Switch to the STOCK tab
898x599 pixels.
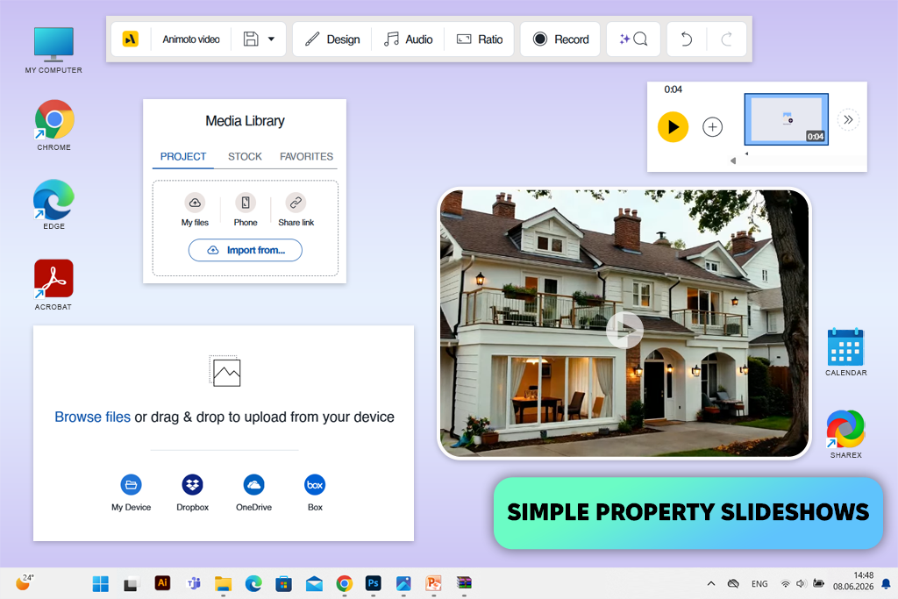245,157
